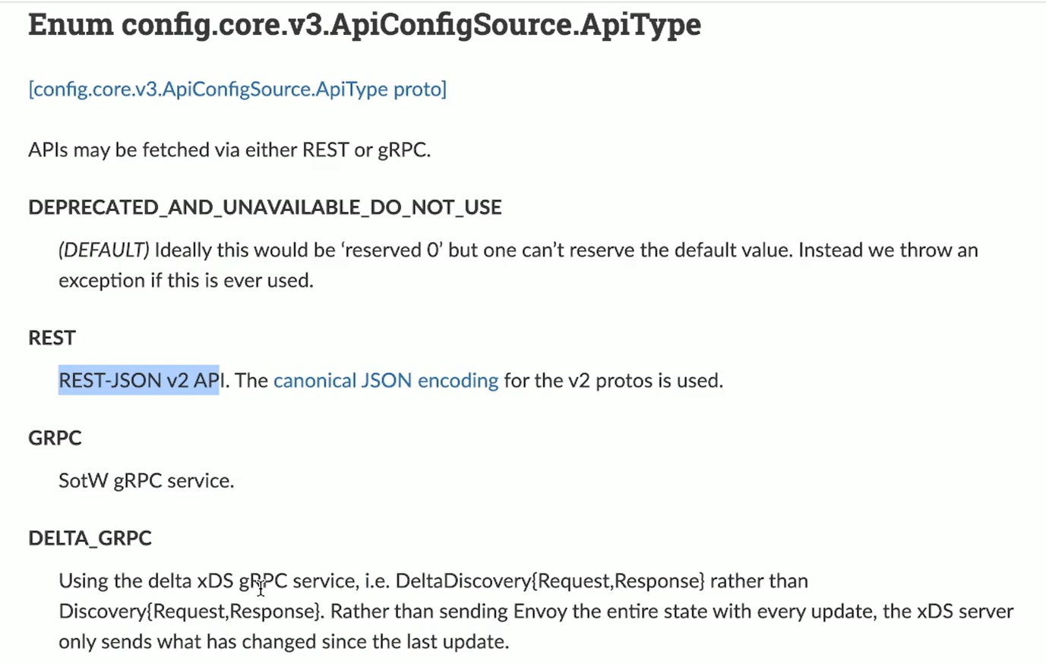Click the Enum config.core.v3.ApiConfigSource.ApiType page heading
This screenshot has height=664, width=1046.
365,24
